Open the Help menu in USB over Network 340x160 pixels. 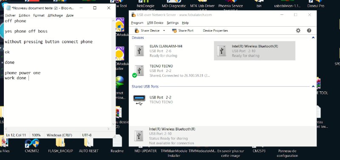coord(185,23)
